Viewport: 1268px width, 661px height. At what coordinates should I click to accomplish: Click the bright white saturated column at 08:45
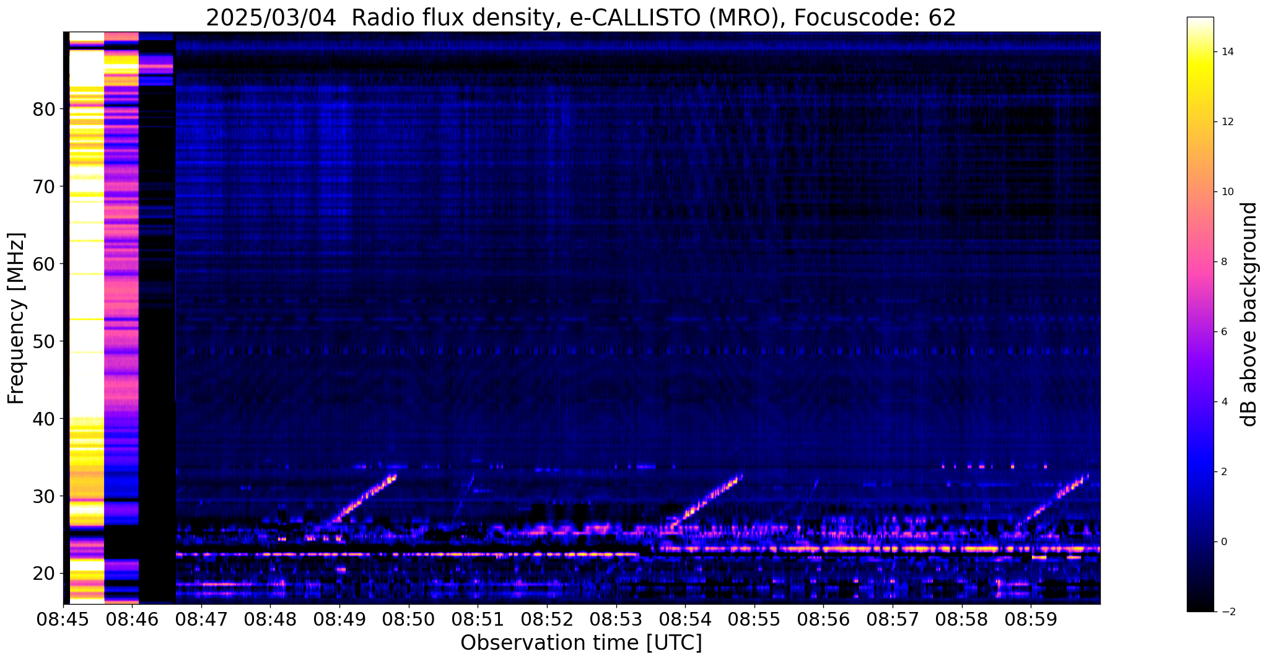click(87, 318)
